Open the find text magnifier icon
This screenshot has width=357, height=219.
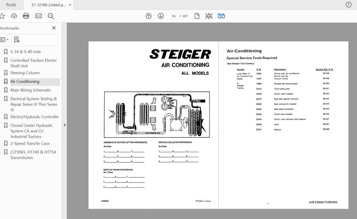pos(51,16)
